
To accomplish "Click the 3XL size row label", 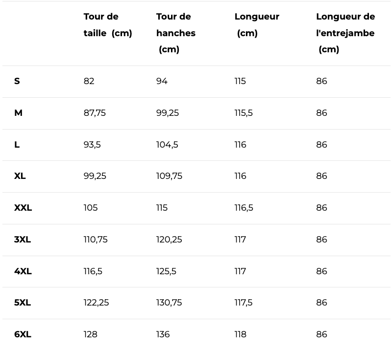I will 23,240.
